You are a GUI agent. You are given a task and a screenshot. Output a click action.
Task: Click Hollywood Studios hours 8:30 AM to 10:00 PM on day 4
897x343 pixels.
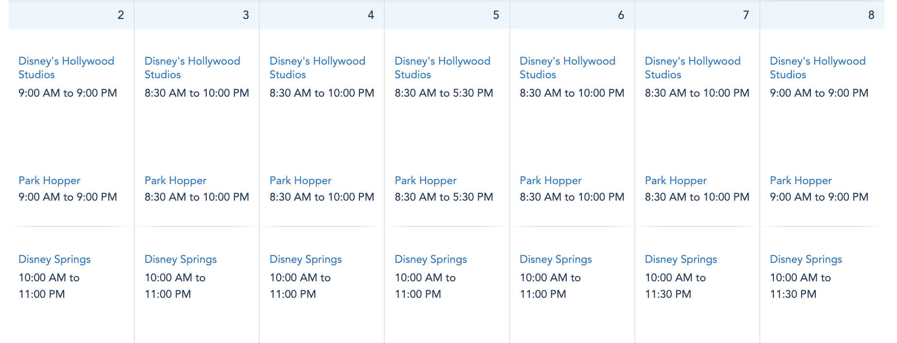pos(322,93)
